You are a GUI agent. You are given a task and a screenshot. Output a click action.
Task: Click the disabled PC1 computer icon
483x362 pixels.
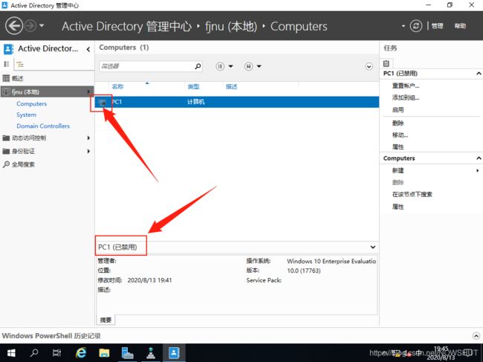tap(102, 103)
